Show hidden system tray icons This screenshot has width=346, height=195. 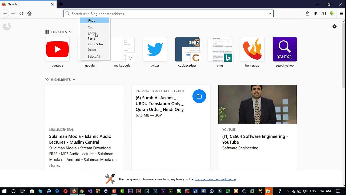click(x=287, y=191)
